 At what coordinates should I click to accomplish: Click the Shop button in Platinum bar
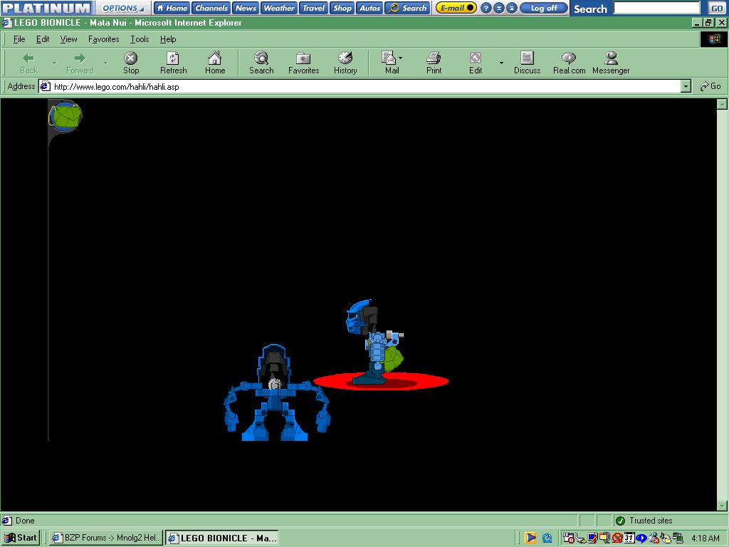342,8
